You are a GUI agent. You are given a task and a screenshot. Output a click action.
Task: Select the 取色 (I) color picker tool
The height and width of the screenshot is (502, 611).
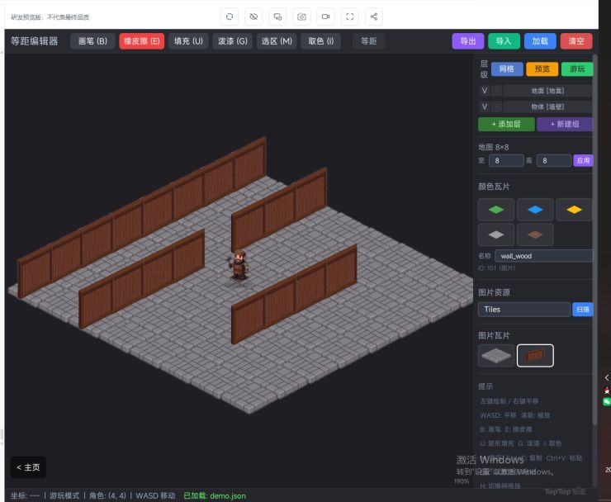(x=320, y=41)
